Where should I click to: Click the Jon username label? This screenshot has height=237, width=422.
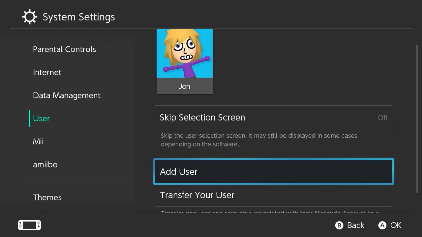184,86
